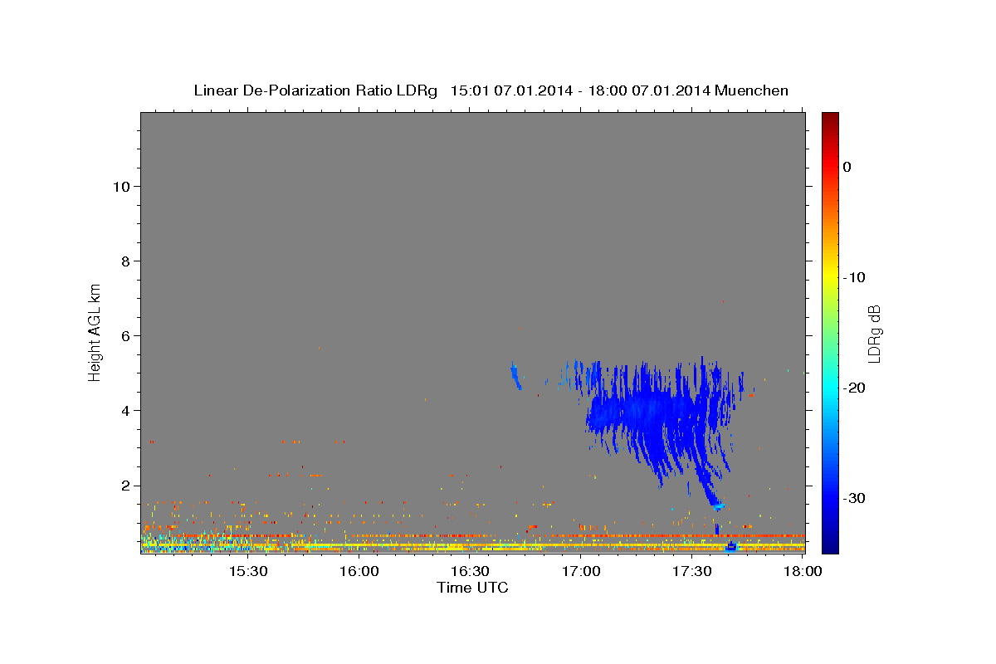Click the small blue echo near 16:40 at 5 km
Viewport: 996px width, 664px height.
click(x=515, y=376)
